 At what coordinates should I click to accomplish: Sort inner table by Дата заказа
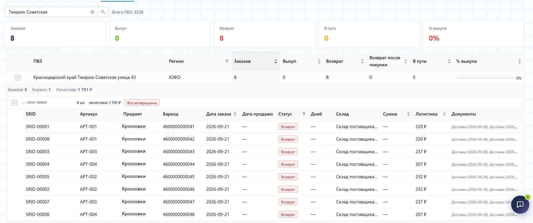coord(235,114)
